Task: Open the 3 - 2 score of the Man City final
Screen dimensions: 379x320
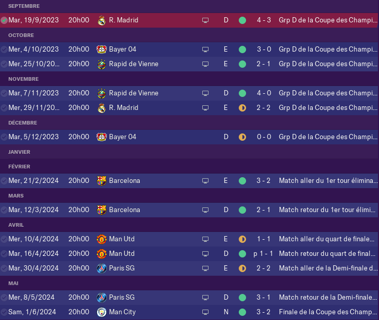Action: tap(263, 312)
